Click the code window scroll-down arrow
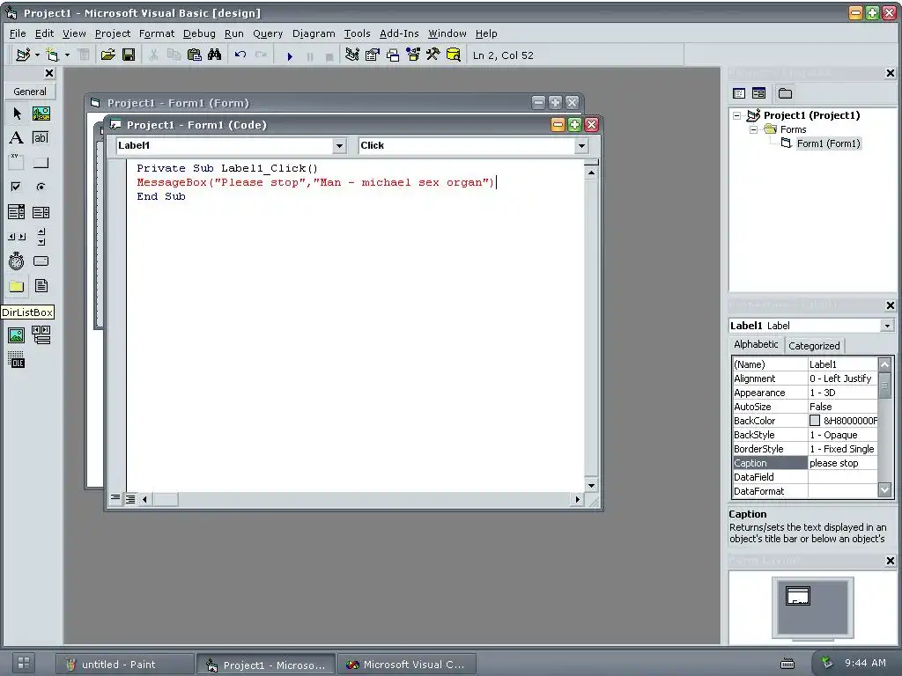902x676 pixels. [591, 486]
